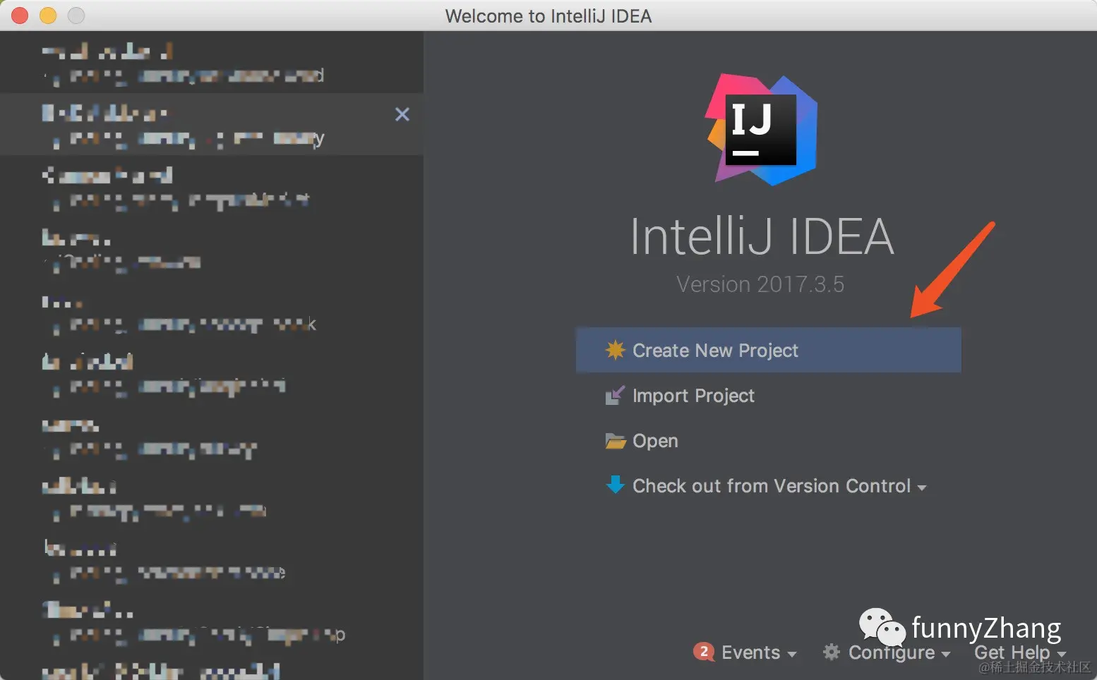Select the highlighted second recent project
1097x680 pixels.
pyautogui.click(x=212, y=124)
